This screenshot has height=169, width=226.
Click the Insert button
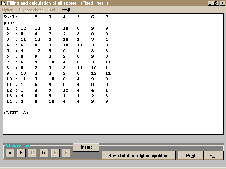86,147
